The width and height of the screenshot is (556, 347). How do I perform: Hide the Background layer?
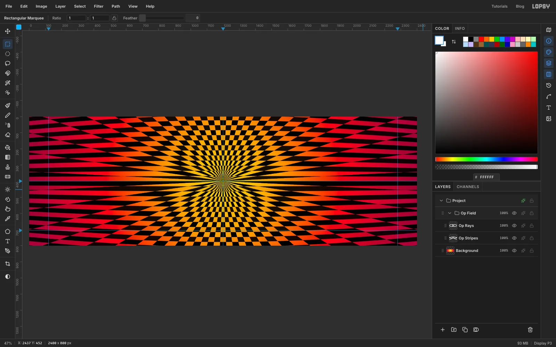(x=514, y=251)
